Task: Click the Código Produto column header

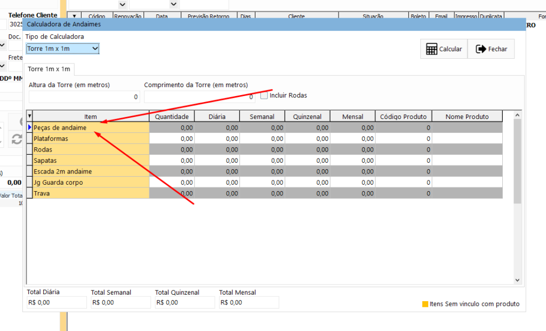Action: coord(404,116)
